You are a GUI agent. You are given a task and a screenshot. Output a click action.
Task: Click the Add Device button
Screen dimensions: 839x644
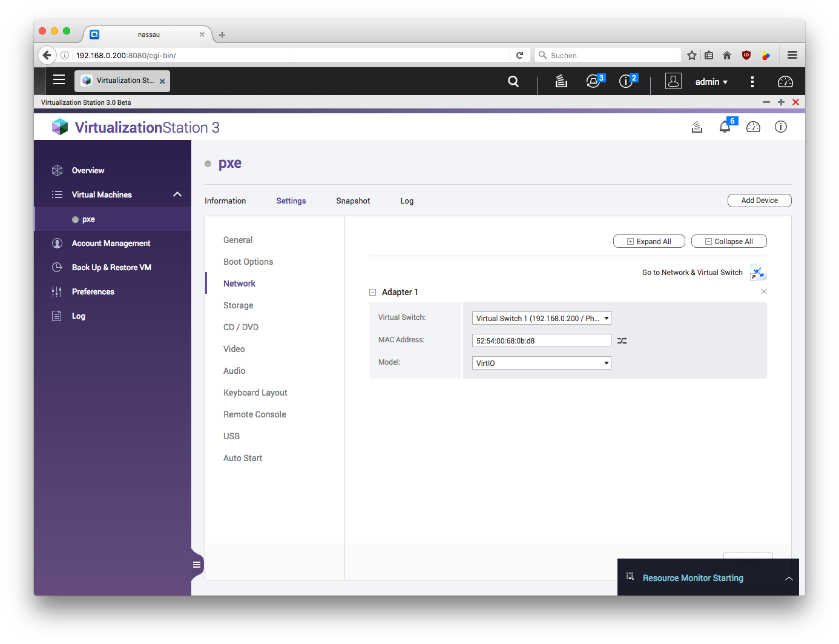[x=759, y=201]
